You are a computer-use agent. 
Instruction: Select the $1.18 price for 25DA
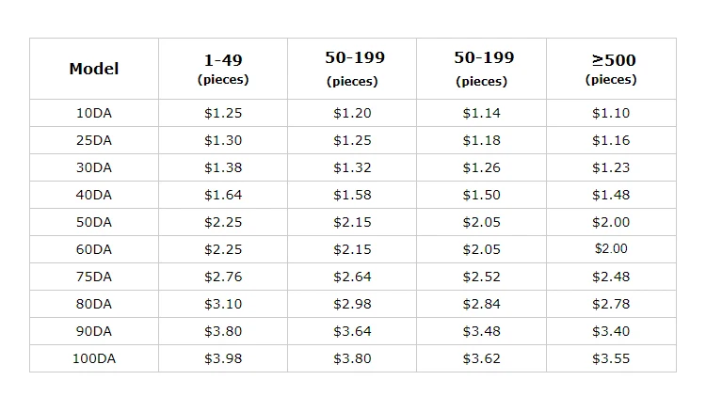pyautogui.click(x=482, y=140)
